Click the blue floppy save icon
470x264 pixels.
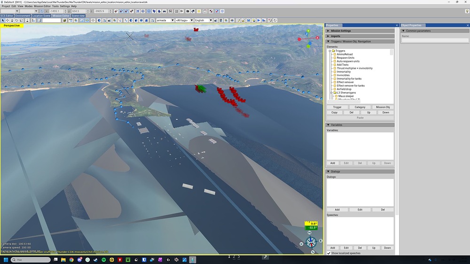pyautogui.click(x=249, y=20)
